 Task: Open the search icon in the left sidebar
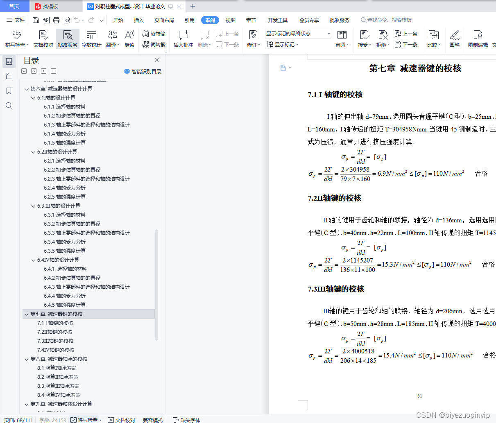coord(9,106)
